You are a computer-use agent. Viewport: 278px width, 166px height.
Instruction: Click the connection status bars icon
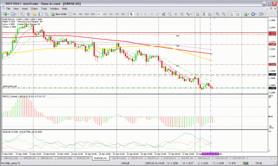coord(246,163)
